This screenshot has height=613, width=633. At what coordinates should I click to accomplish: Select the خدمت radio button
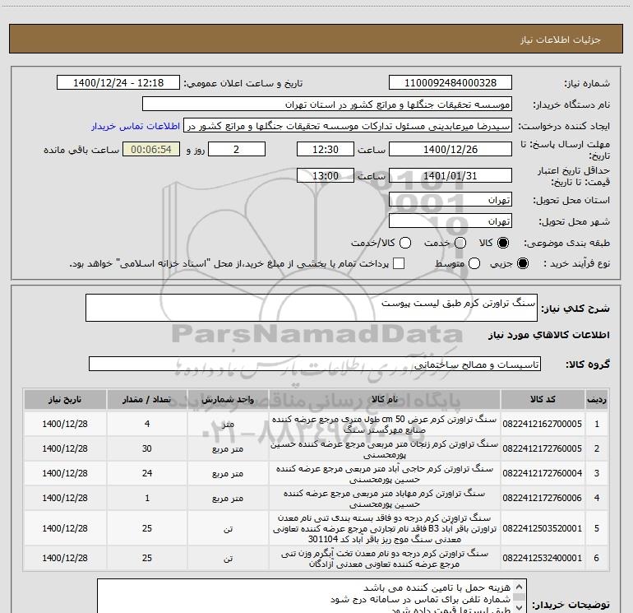pyautogui.click(x=460, y=243)
